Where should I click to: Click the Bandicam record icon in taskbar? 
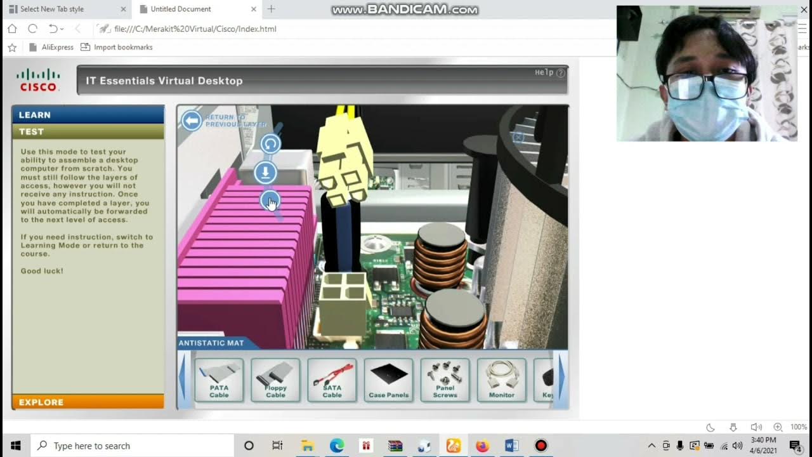[x=540, y=446]
